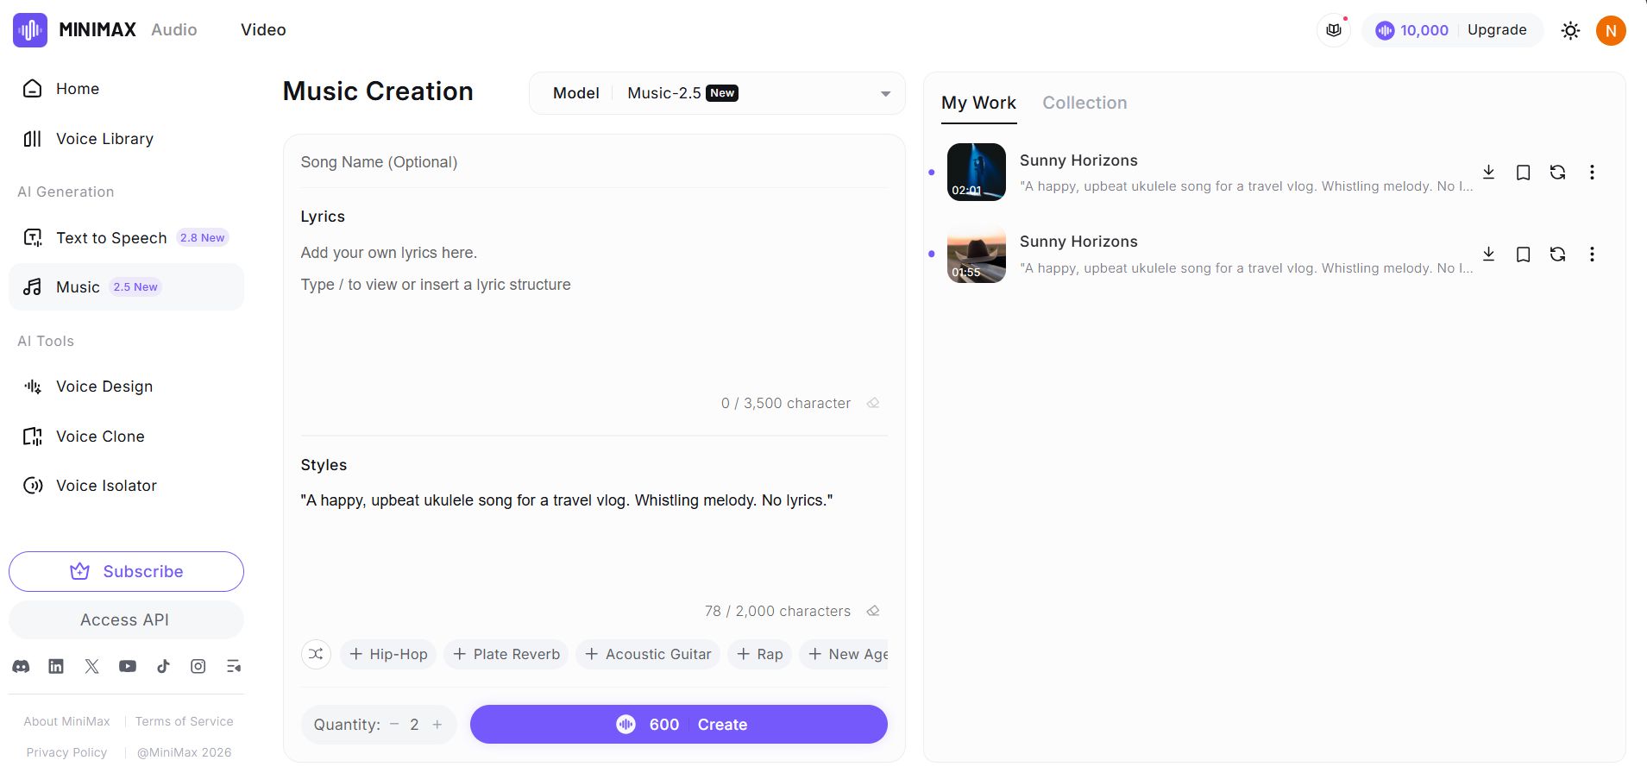Image resolution: width=1647 pixels, height=773 pixels.
Task: Clear styles with the eraser icon
Action: [x=873, y=611]
